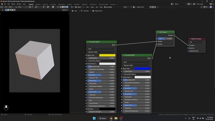The height and width of the screenshot is (121, 215).
Task: Expand Subsurface Radius on blue BSDF
Action: pos(137,74)
